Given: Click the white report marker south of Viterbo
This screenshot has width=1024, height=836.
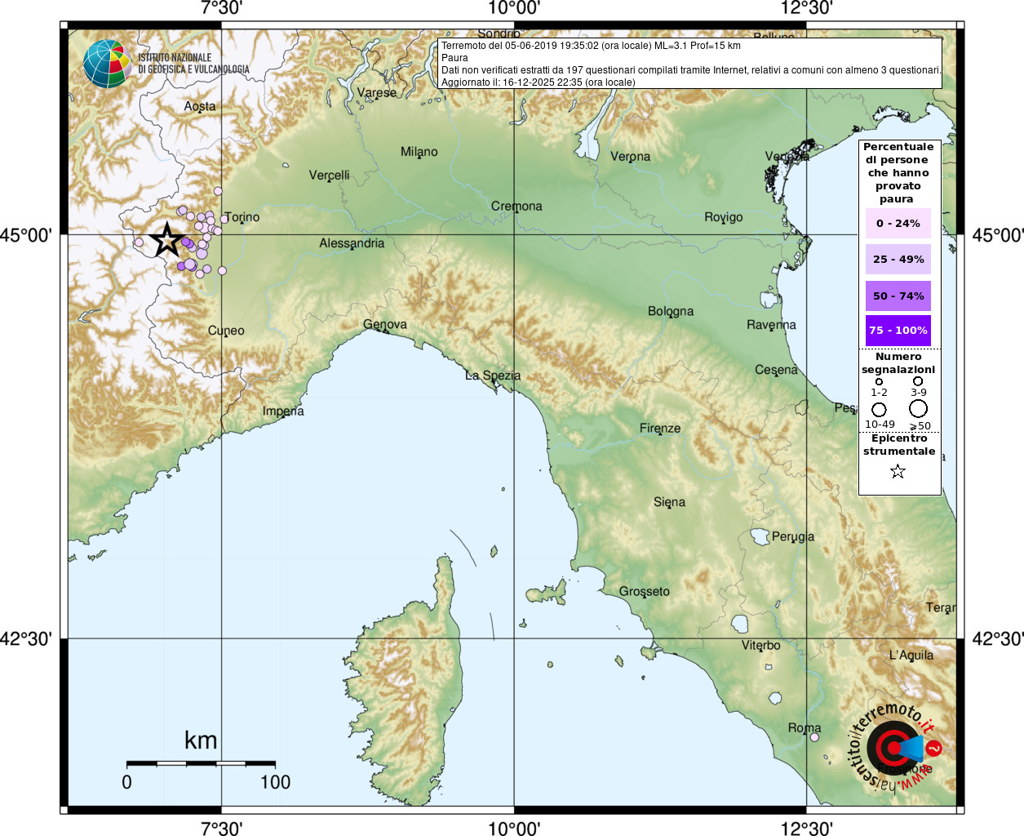Looking at the screenshot, I should [774, 698].
